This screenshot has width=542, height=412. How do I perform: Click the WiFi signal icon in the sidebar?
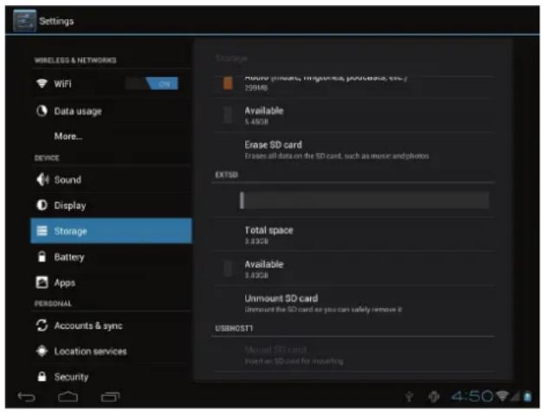pyautogui.click(x=42, y=83)
